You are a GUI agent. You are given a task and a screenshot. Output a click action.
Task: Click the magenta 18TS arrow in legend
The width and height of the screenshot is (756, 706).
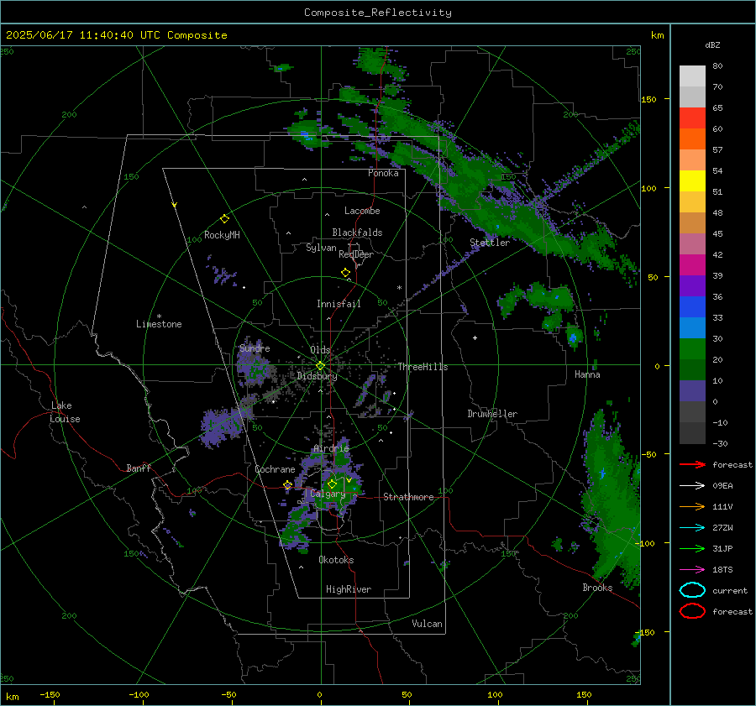692,570
